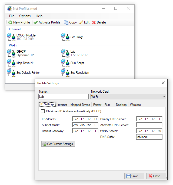
Task: Switch to the Wireless tab
Action: click(135, 105)
